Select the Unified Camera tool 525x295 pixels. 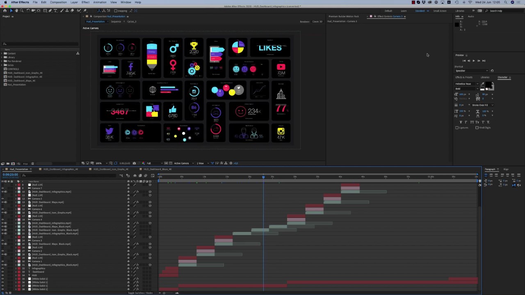click(33, 11)
